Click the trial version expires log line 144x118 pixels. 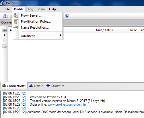coord(67,101)
